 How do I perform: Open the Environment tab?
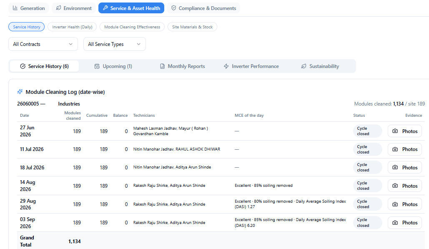pos(74,8)
